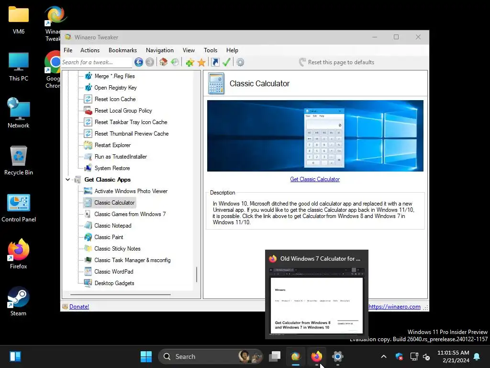Screen dimensions: 490x368
Task: Open the Help menu
Action: tap(232, 50)
